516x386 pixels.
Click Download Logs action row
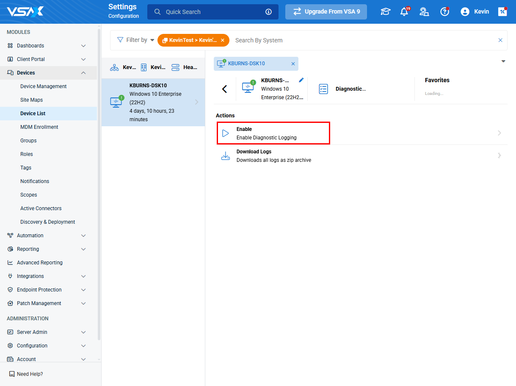point(361,156)
